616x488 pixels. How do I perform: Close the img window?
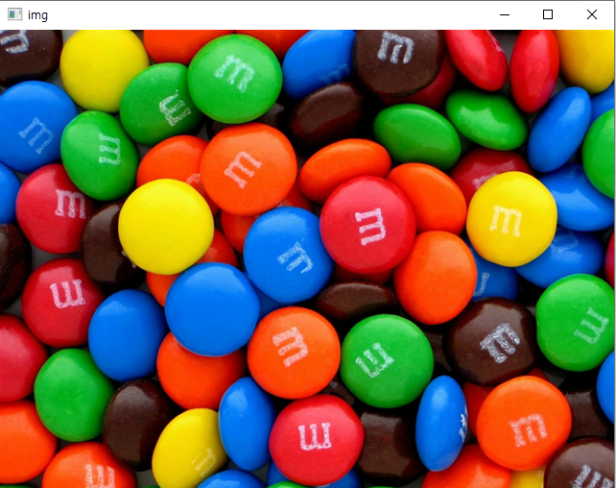click(x=592, y=15)
